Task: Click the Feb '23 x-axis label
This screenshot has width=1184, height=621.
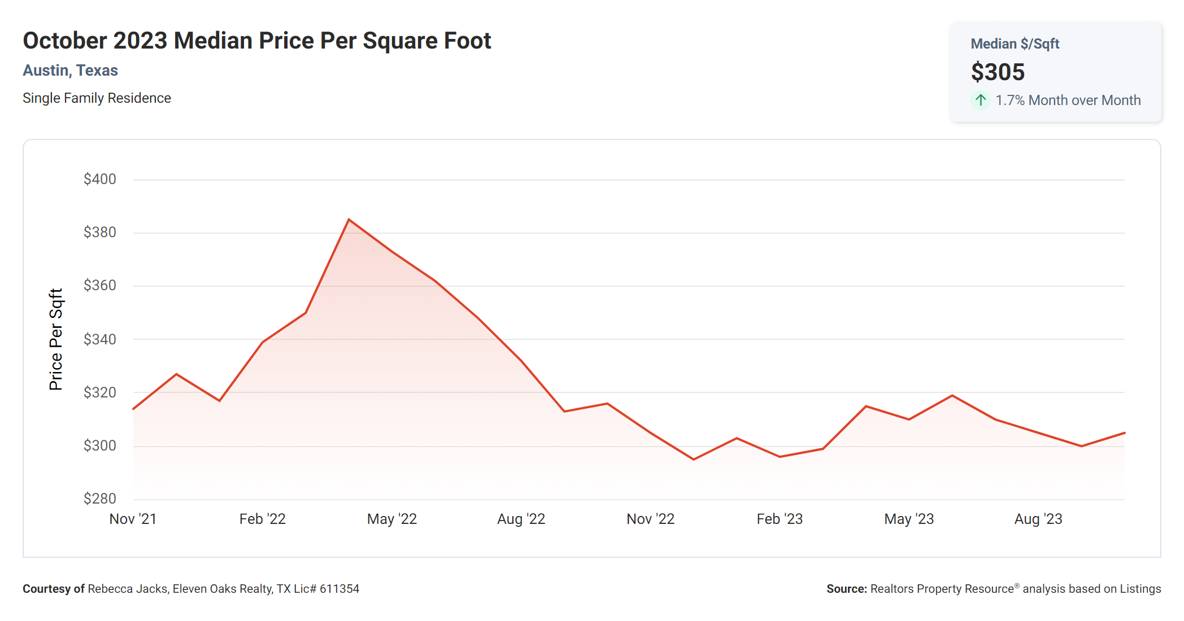Action: pyautogui.click(x=780, y=519)
